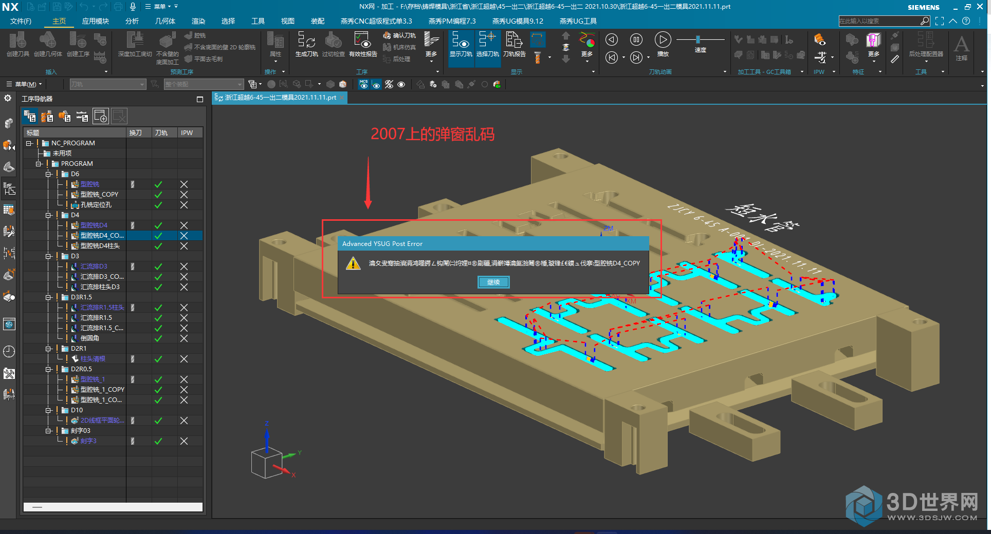Viewport: 991px width, 534px height.
Task: Expand the 刀轨动画 group options arrow
Action: (725, 72)
